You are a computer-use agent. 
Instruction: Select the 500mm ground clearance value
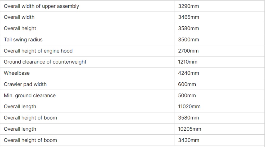[x=187, y=96]
